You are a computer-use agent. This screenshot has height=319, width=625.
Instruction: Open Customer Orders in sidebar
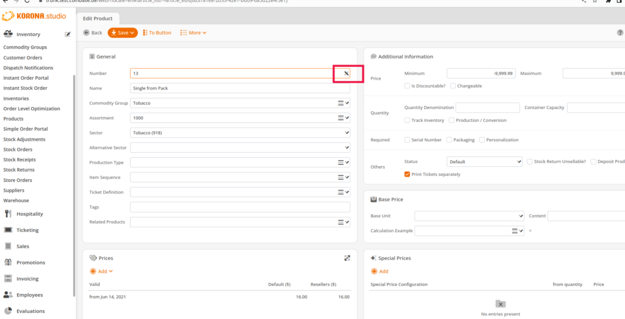(x=23, y=58)
